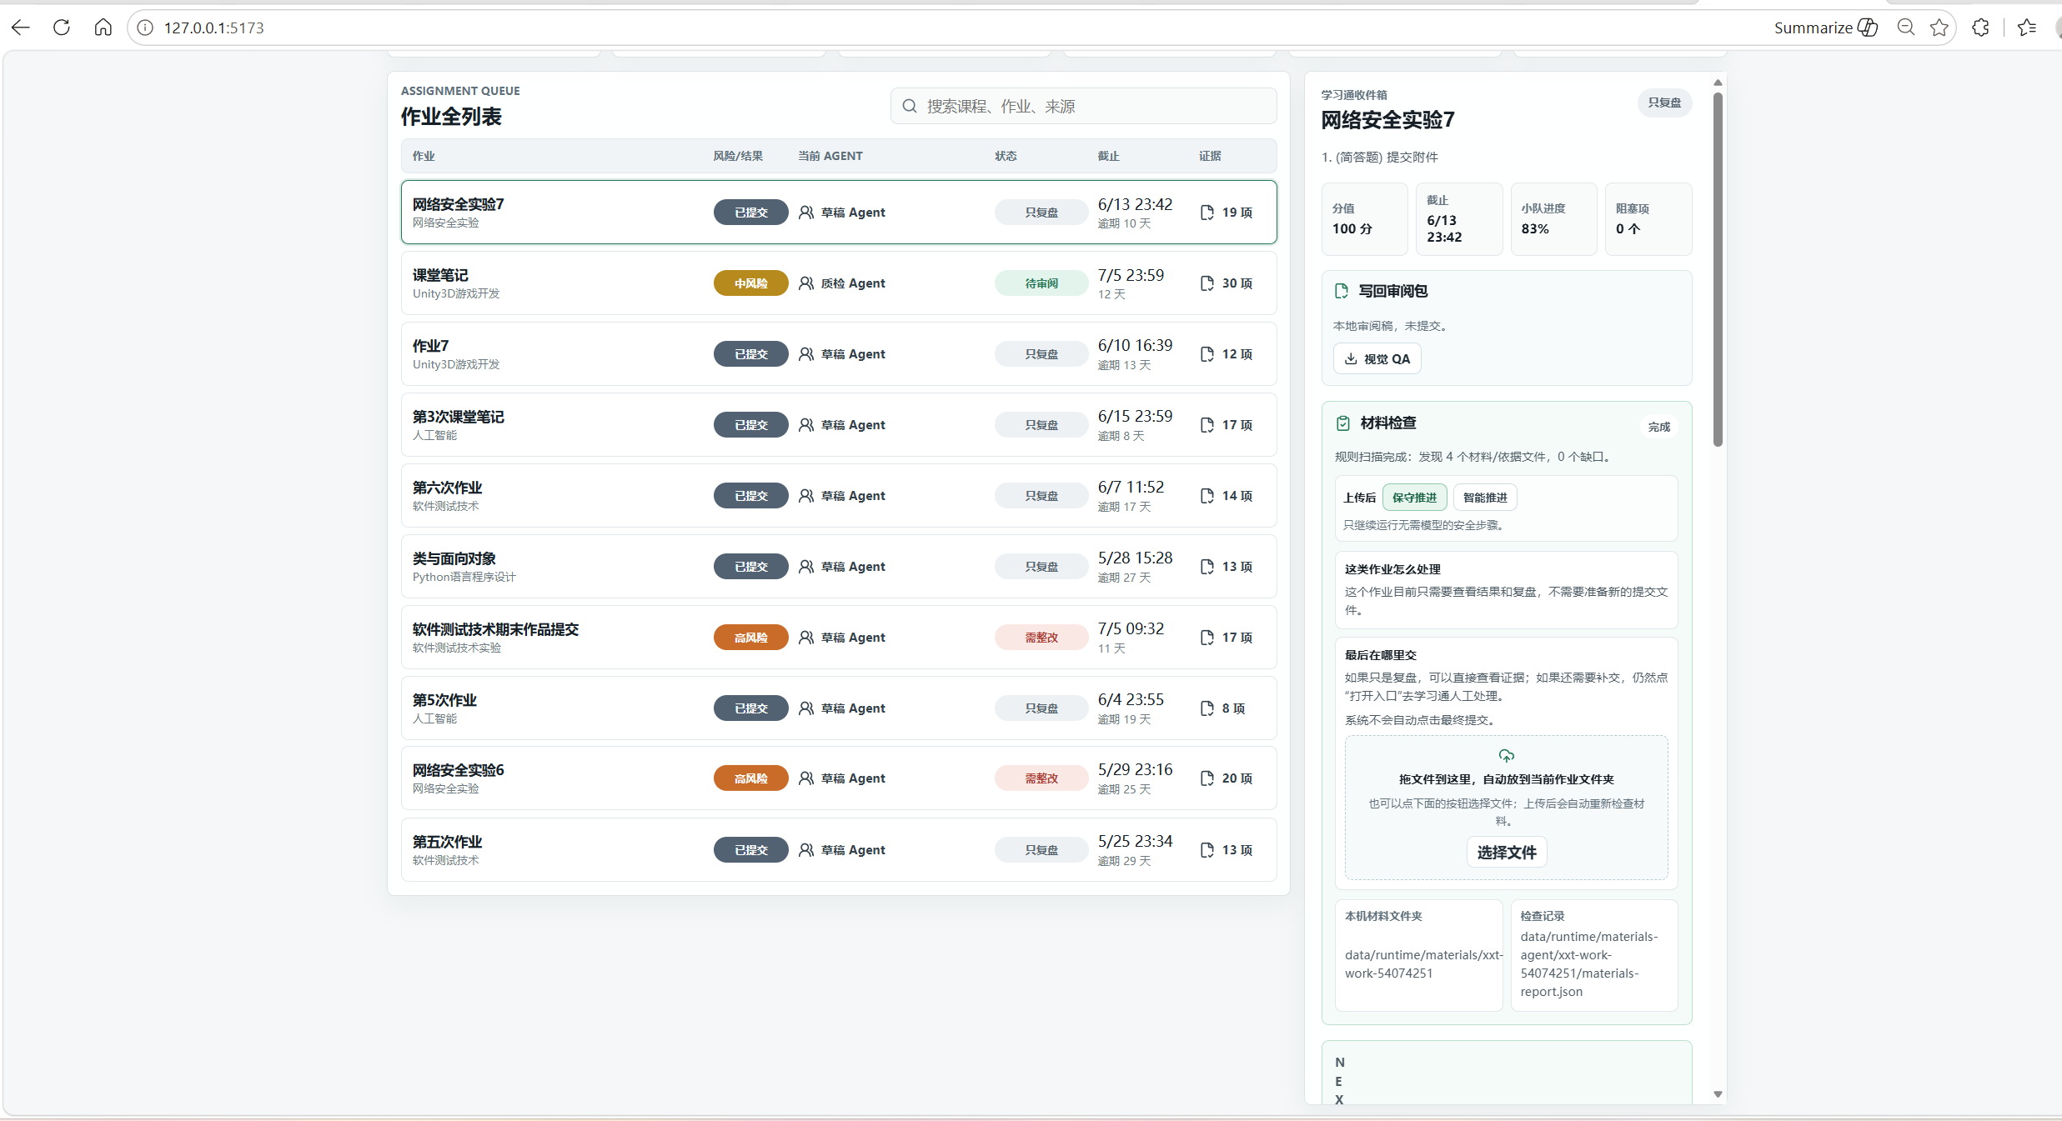Open the extensions puzzle icon

click(1981, 28)
